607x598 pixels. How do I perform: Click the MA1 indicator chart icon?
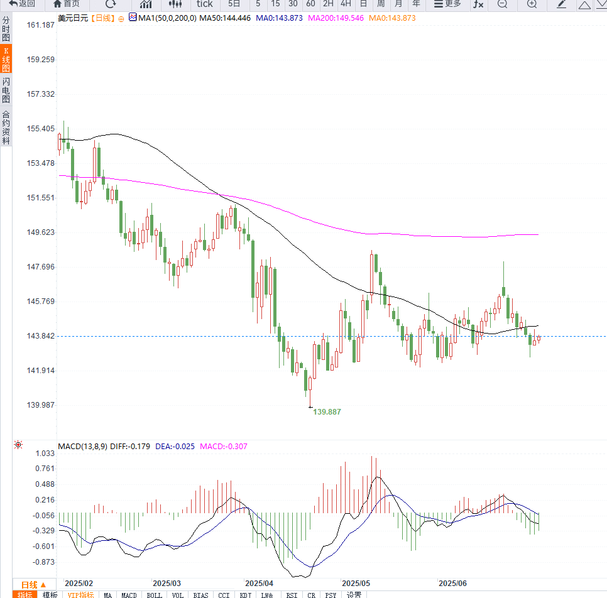(x=132, y=18)
